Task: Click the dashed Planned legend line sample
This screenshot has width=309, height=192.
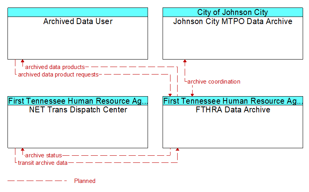Action: [x=37, y=181]
